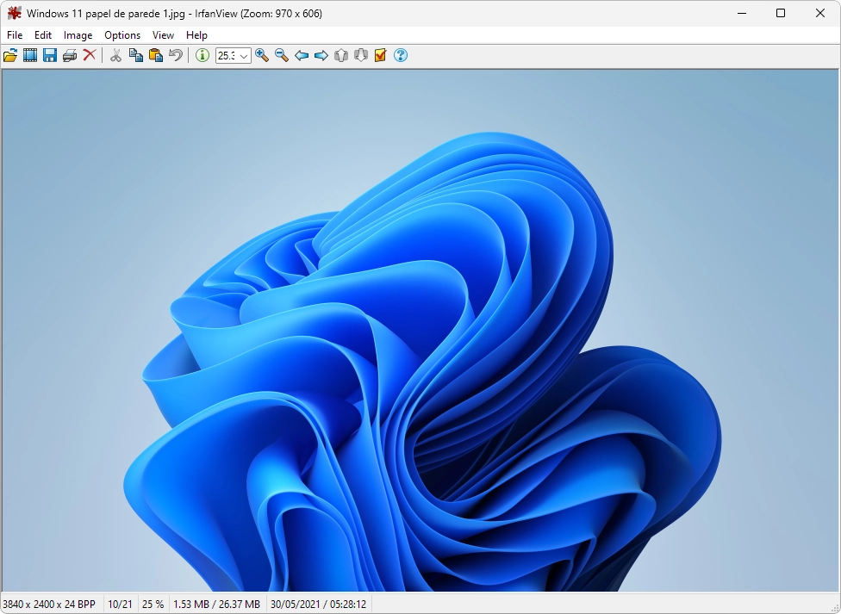Go to next image with right arrow
This screenshot has height=614, width=841.
click(x=321, y=55)
